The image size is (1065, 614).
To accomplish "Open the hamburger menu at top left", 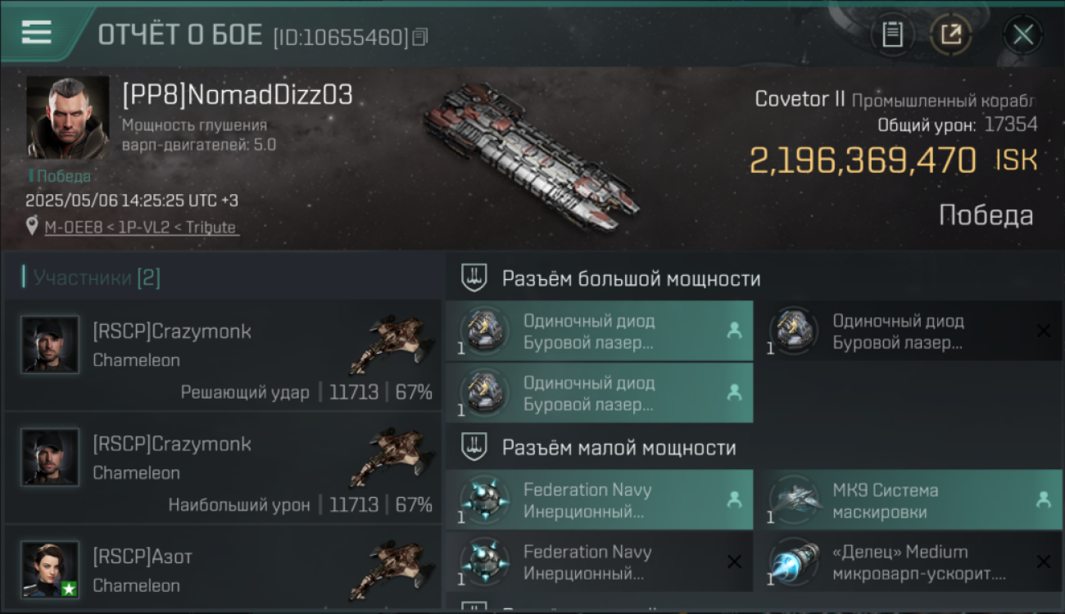I will tap(37, 33).
